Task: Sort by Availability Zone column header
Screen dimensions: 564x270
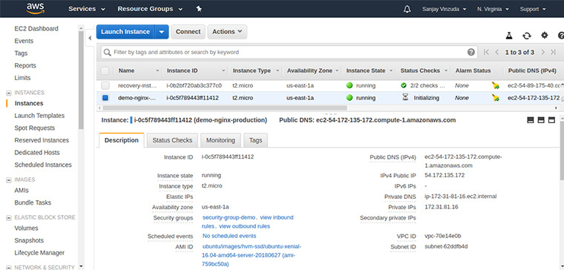Action: click(309, 70)
